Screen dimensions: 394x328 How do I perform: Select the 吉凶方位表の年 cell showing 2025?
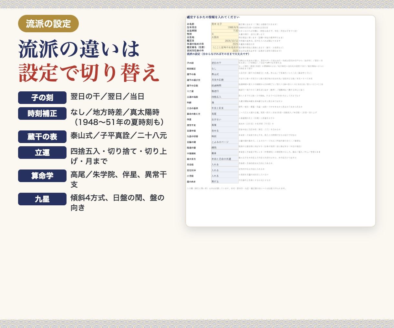(225, 51)
